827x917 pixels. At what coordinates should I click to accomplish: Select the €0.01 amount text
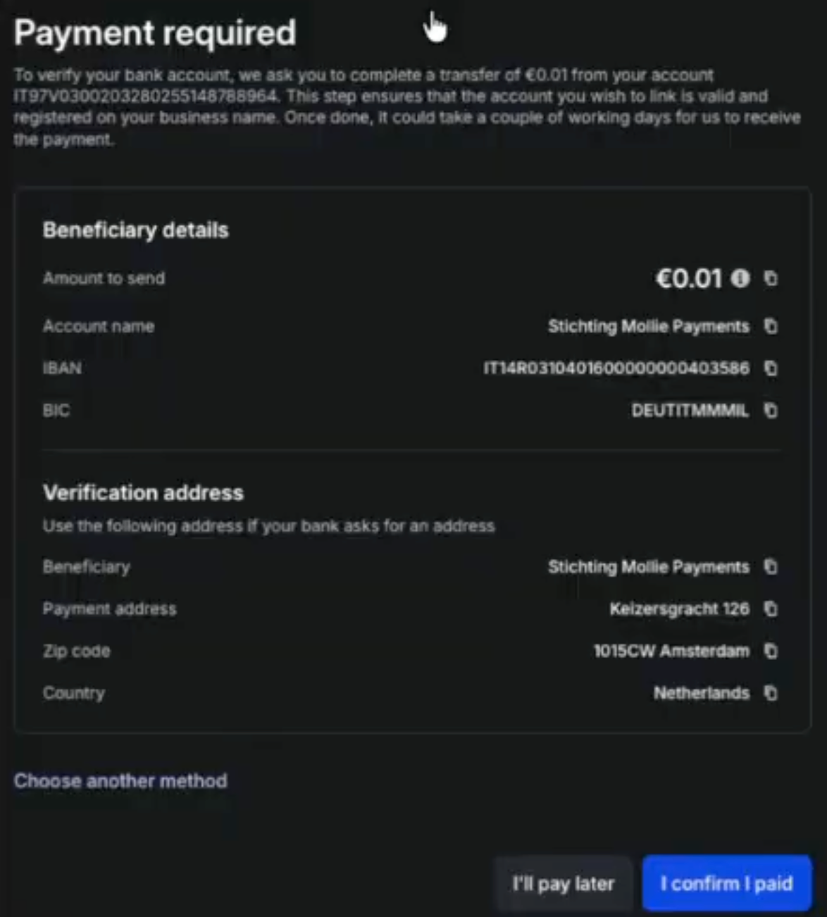point(689,278)
